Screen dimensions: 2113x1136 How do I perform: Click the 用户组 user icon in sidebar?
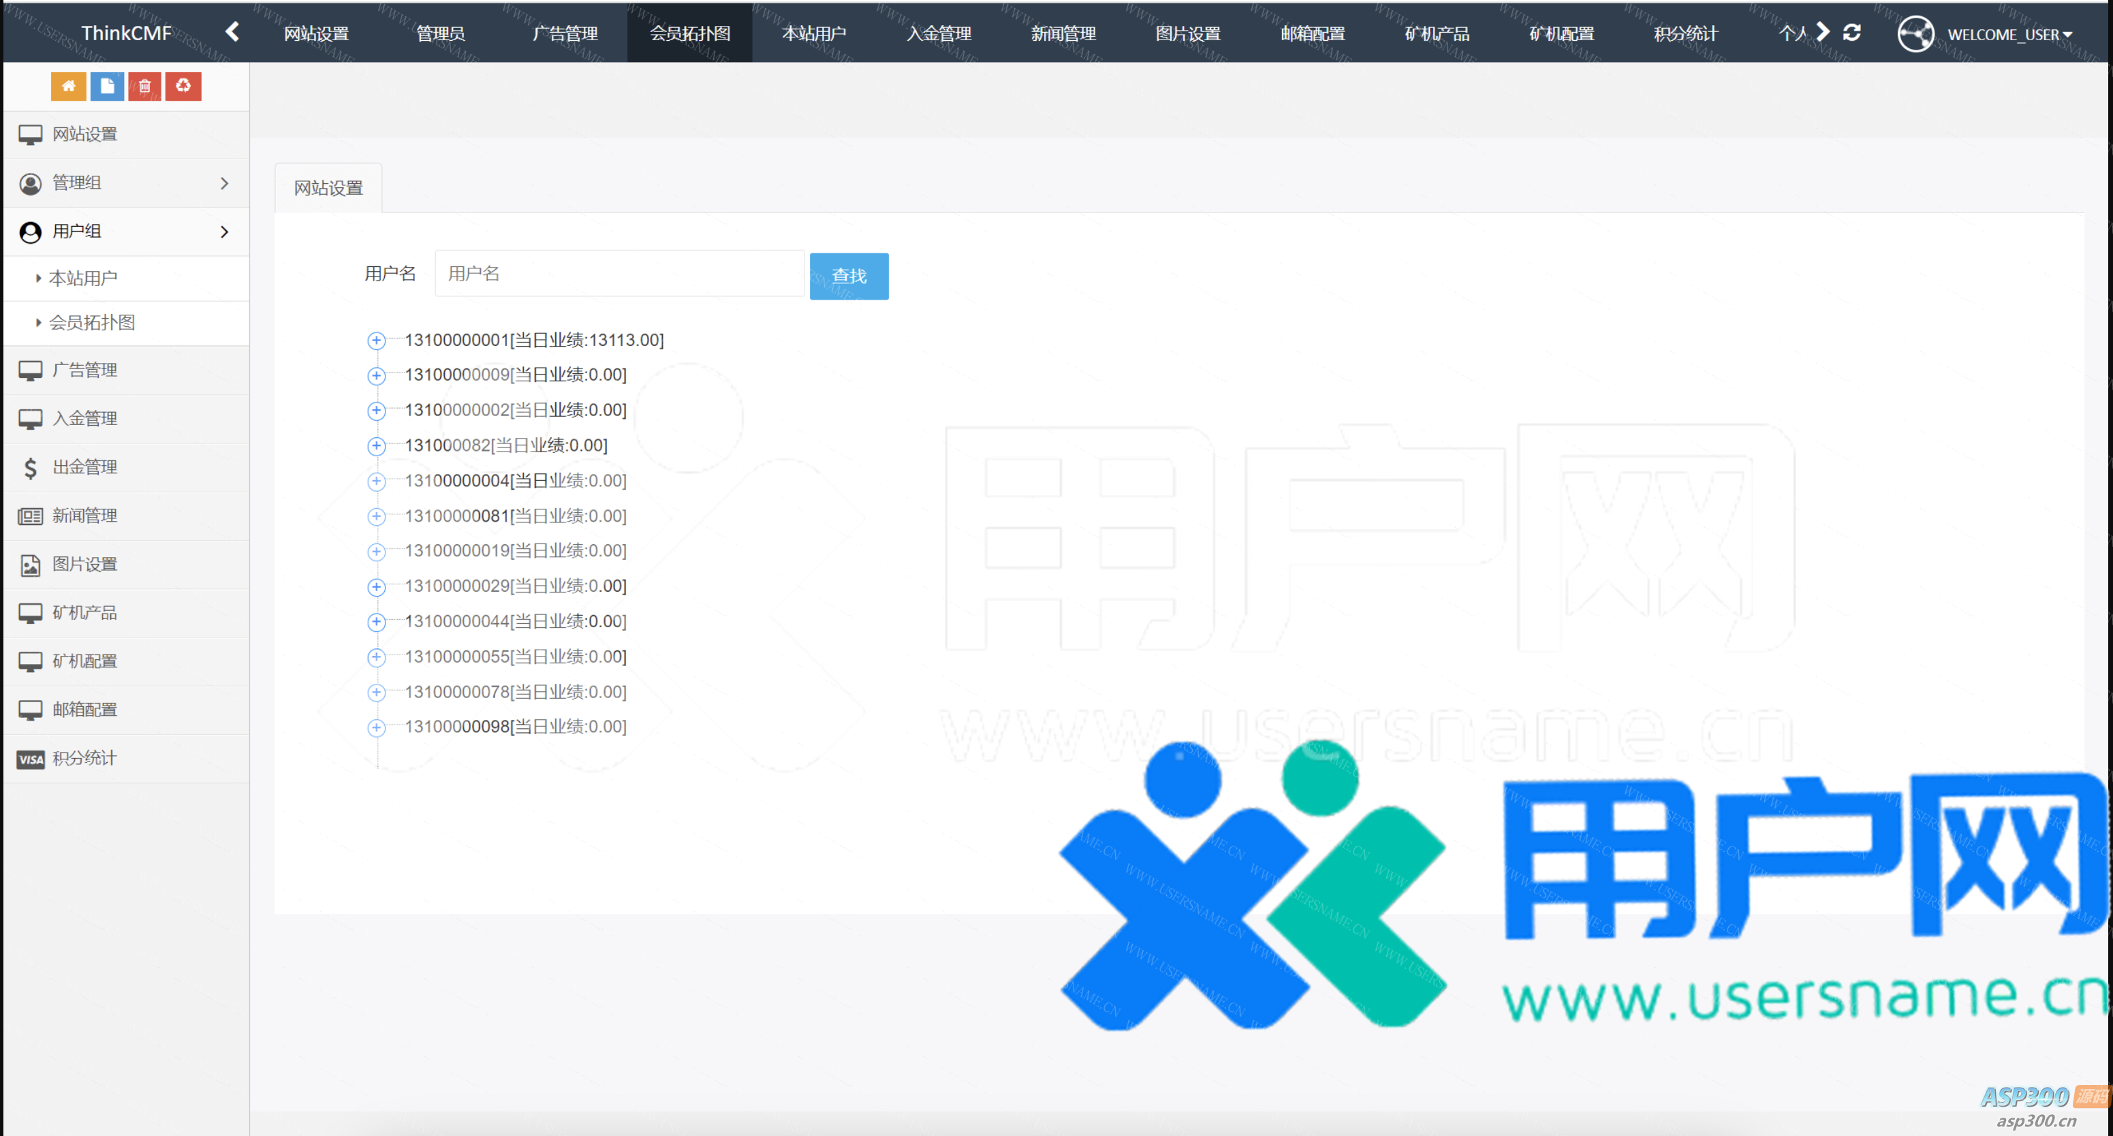click(x=31, y=232)
